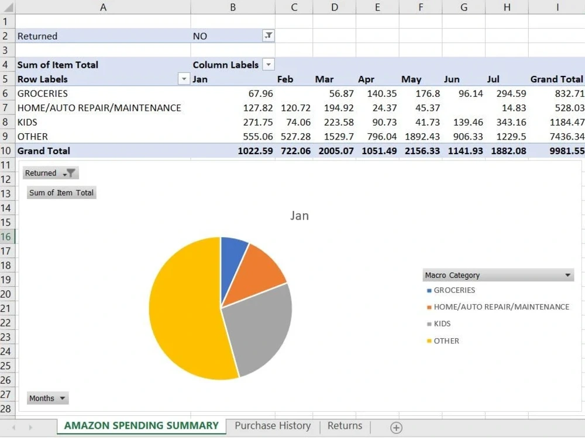This screenshot has height=438, width=585.
Task: Select row 16 header
Action: [7, 237]
